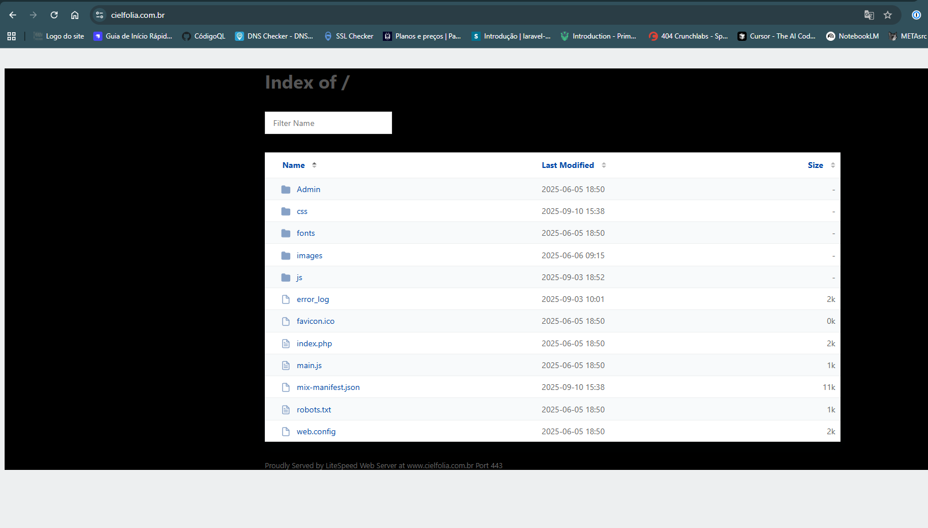Open the mix-manifest.json file link
This screenshot has width=928, height=528.
pos(328,387)
